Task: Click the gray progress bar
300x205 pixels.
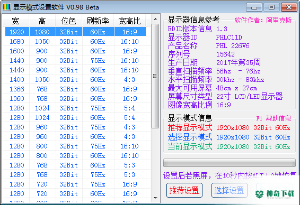Action: point(230,163)
